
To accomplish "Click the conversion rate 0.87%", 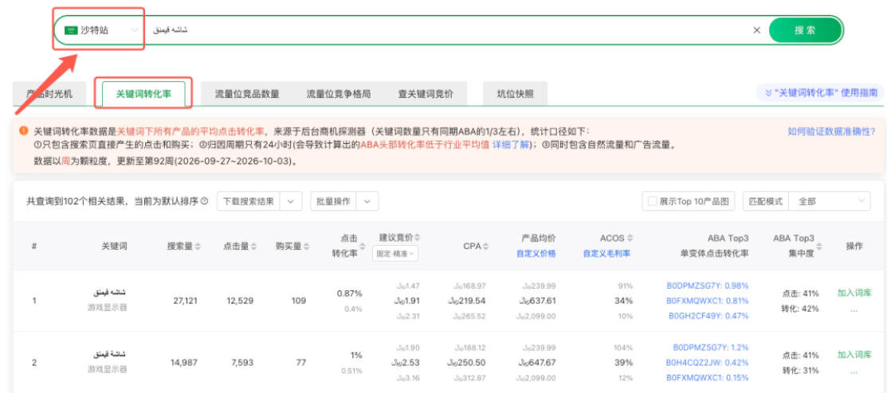I will tap(349, 293).
